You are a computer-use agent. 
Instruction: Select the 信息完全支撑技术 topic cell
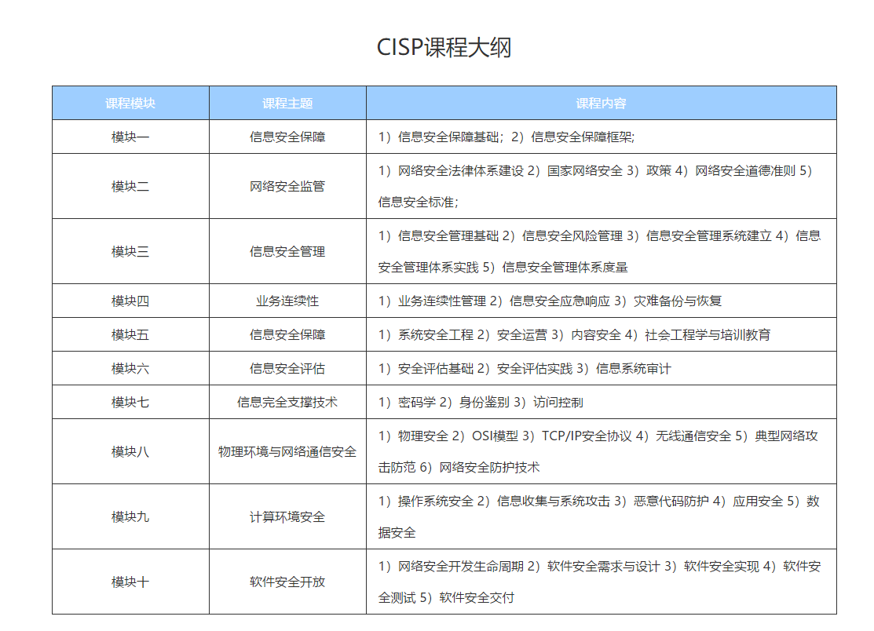pos(287,402)
